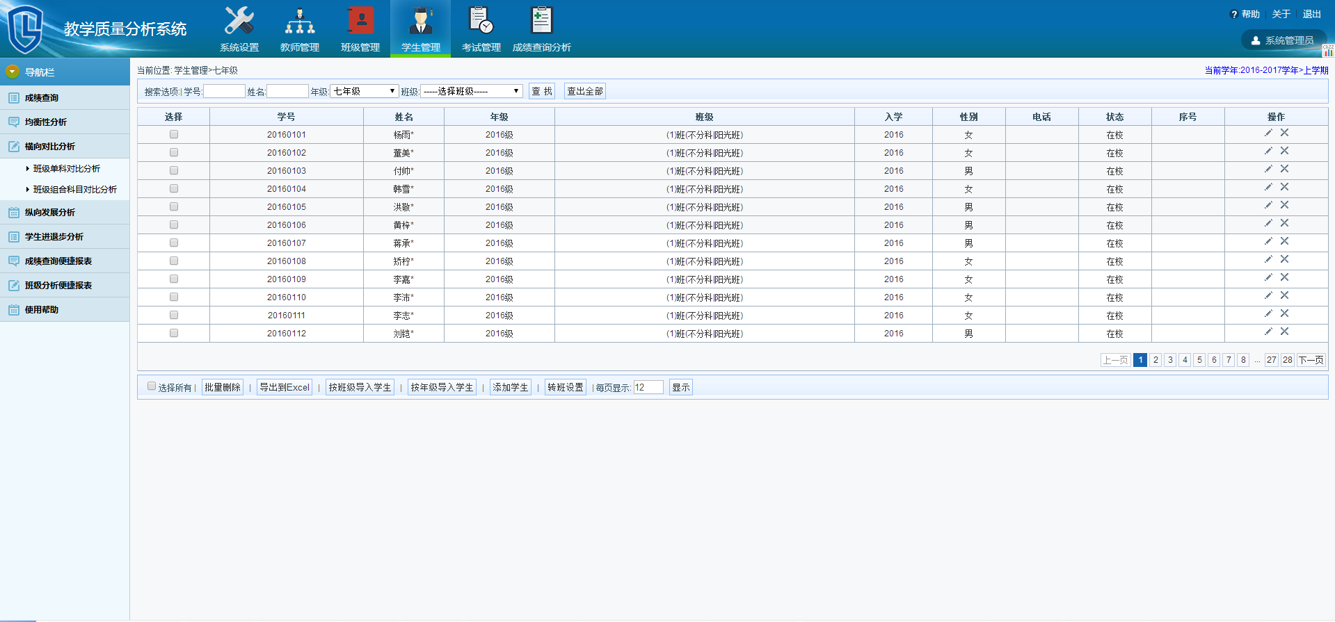The width and height of the screenshot is (1335, 622).
Task: Toggle the 选择所有 checkbox
Action: [x=152, y=386]
